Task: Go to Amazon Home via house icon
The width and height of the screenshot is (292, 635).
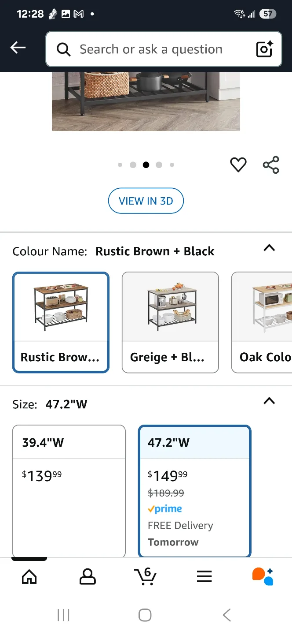Action: (x=29, y=576)
